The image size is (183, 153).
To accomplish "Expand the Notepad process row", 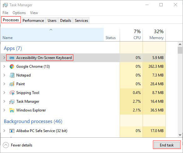I will click(4, 75).
